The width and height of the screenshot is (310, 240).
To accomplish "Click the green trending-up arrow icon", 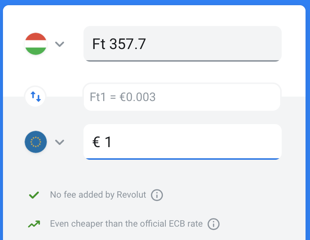I will pos(34,224).
